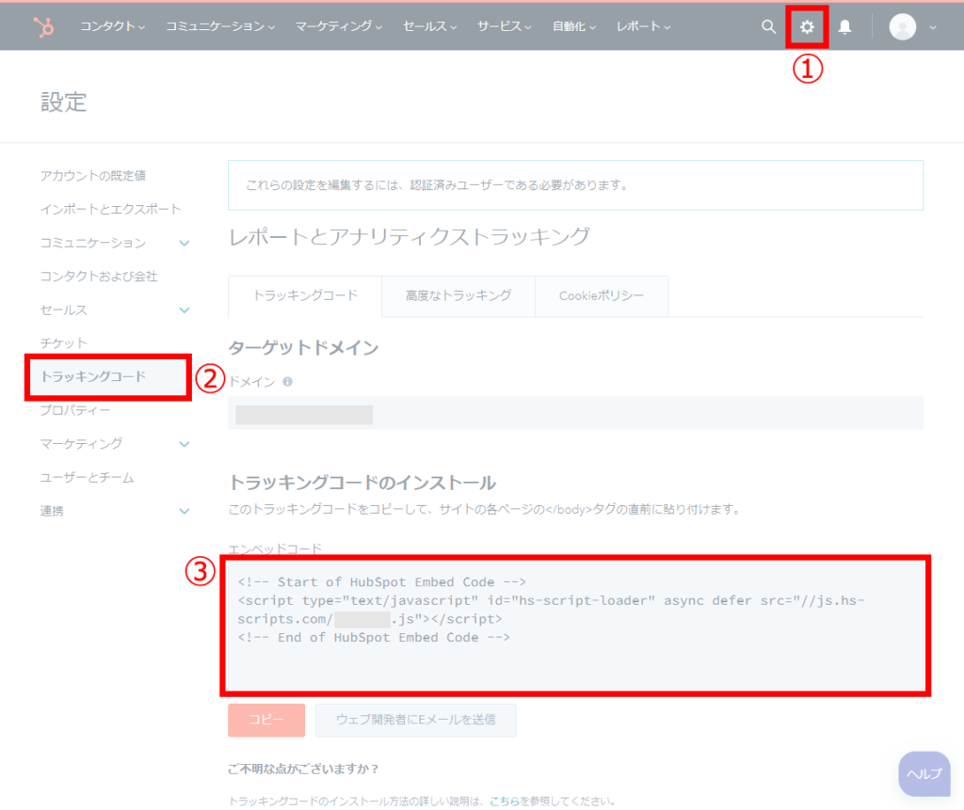Switch to the トラッキングコード tab
This screenshot has height=810, width=964.
coord(305,296)
